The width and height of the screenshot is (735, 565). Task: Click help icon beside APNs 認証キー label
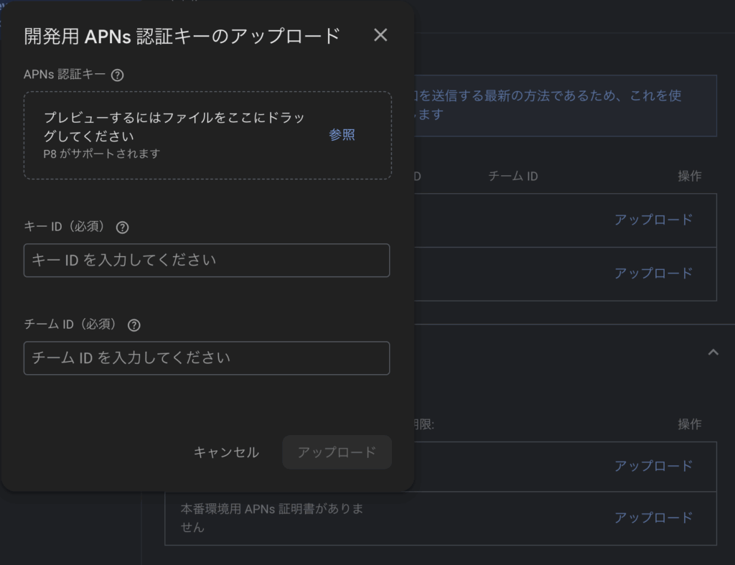(x=118, y=75)
